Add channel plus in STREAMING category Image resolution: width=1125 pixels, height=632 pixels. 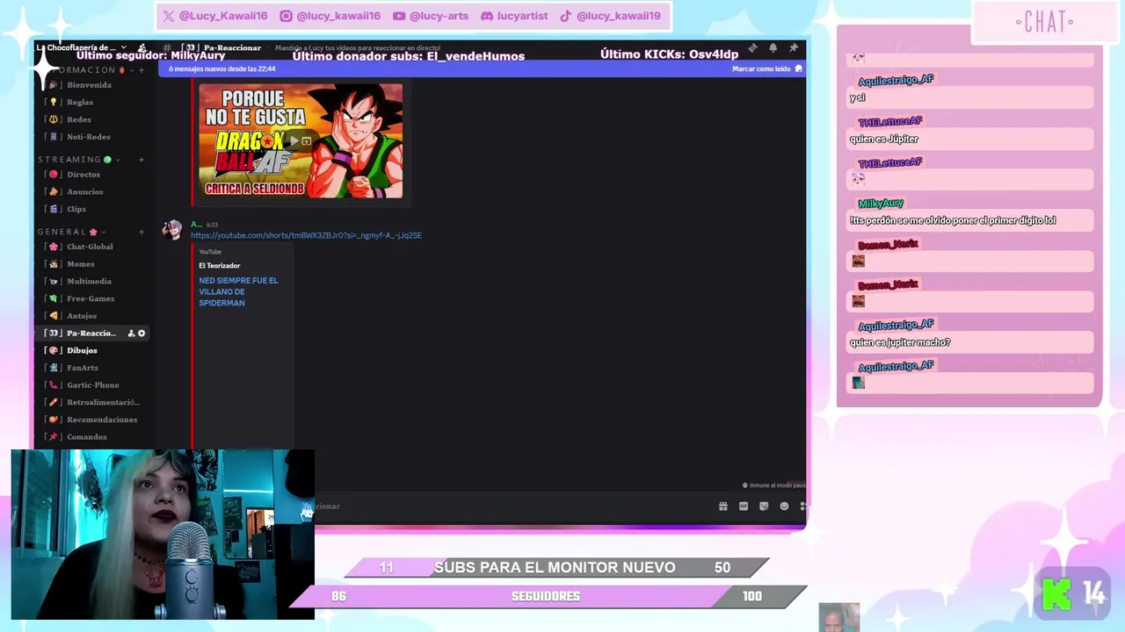(x=142, y=160)
